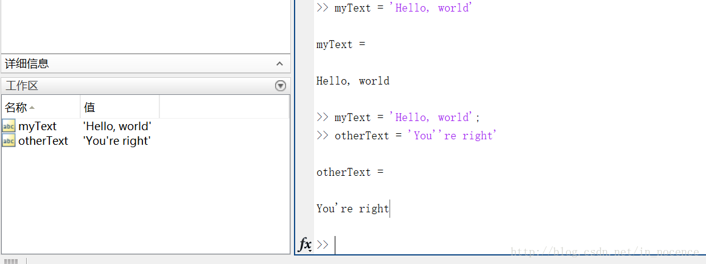
Task: Click the 'You're right' value cell
Action: click(x=117, y=141)
